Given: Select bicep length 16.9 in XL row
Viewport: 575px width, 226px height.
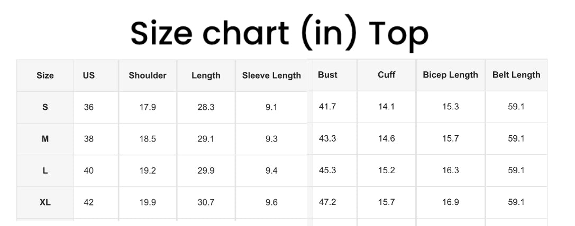Looking at the screenshot, I should [450, 202].
